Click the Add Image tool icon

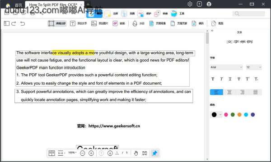pos(94,23)
